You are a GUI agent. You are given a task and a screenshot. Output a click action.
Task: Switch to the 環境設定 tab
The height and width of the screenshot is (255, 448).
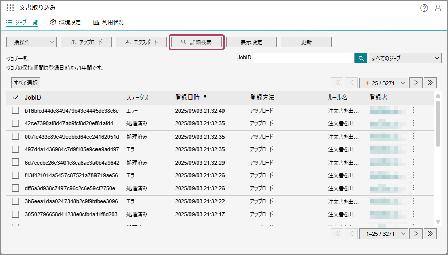click(66, 22)
